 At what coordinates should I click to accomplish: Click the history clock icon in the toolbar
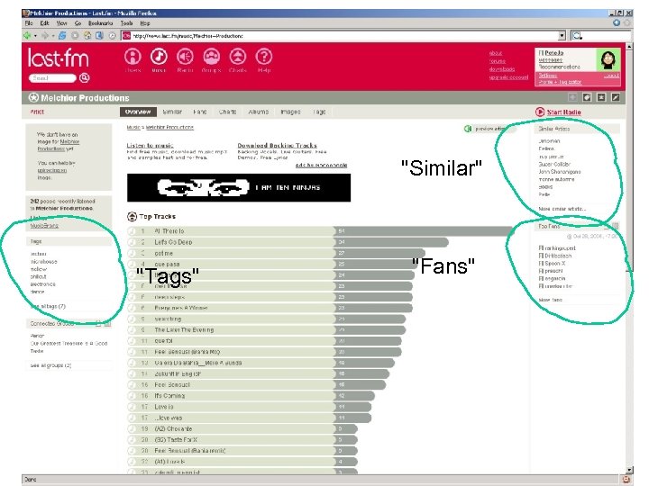point(112,35)
